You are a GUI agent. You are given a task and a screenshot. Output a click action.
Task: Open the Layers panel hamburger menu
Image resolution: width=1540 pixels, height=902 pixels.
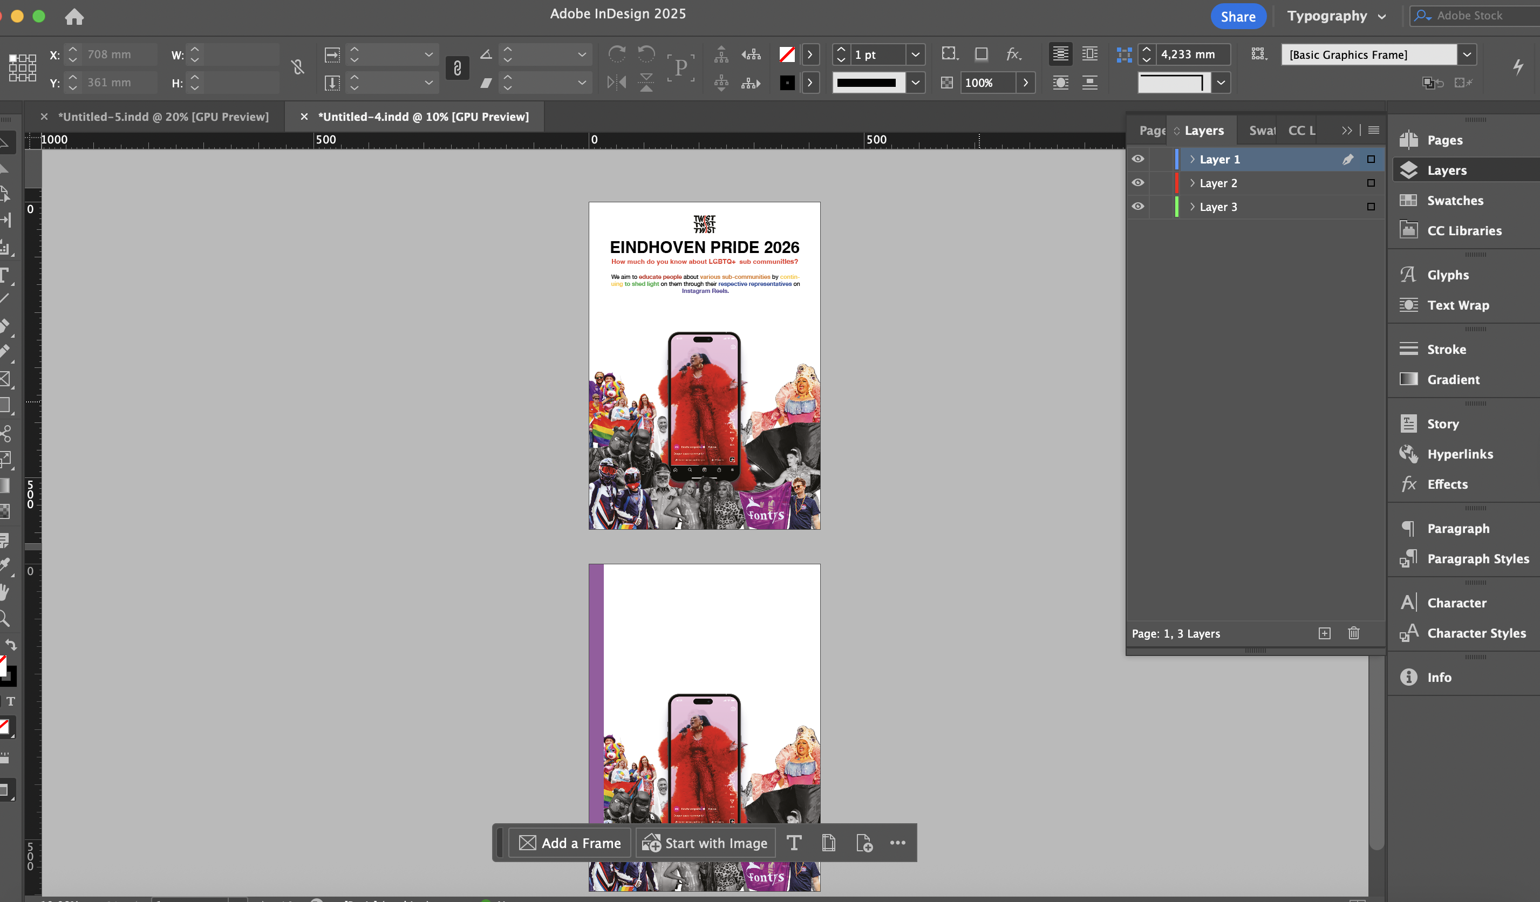1374,130
